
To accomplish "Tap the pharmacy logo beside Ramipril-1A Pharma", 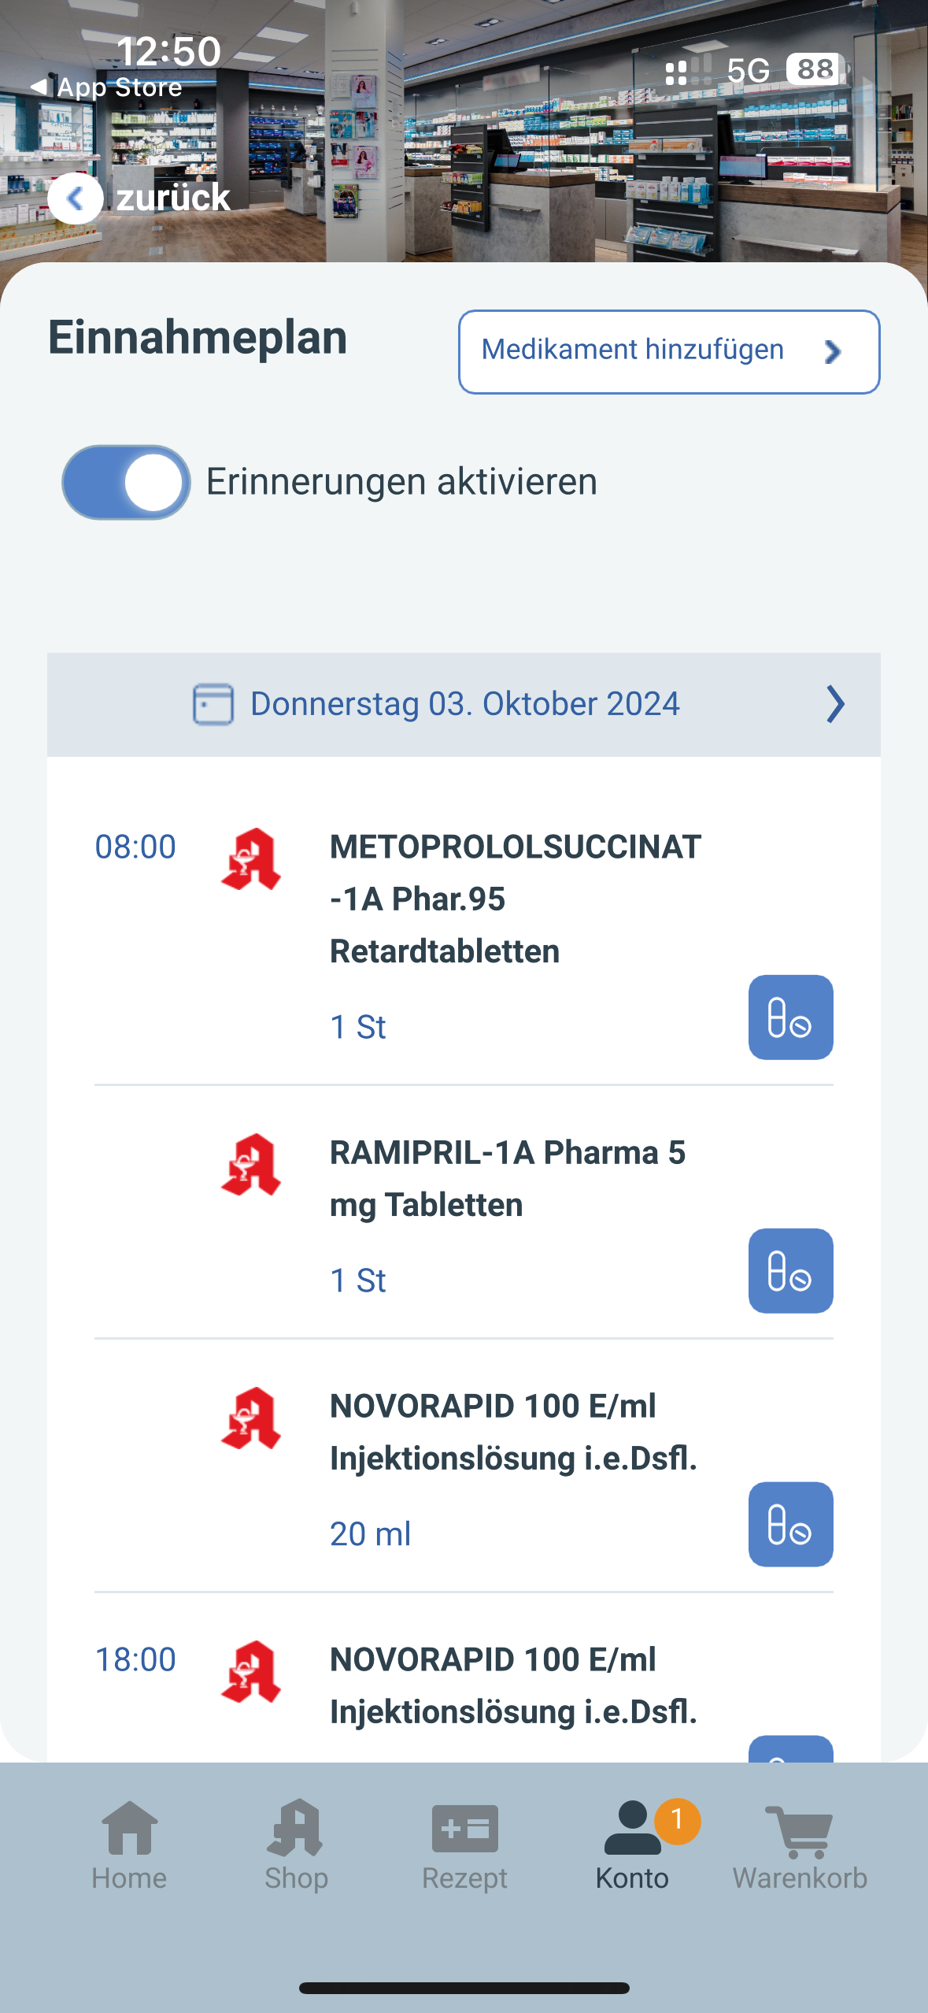I will (251, 1165).
